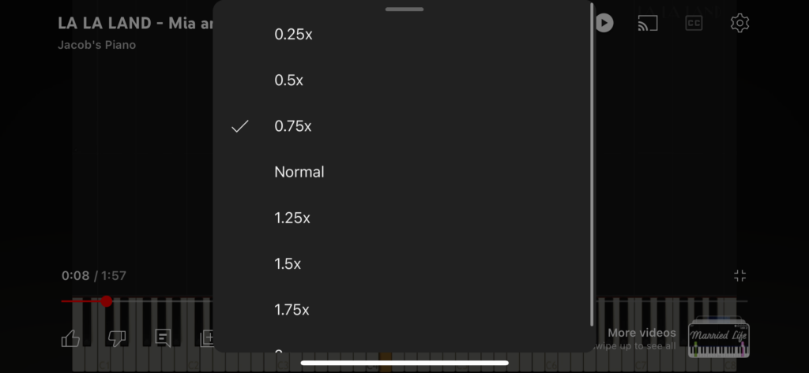Toggle the autoplay switch icon
809x373 pixels.
[x=604, y=23]
